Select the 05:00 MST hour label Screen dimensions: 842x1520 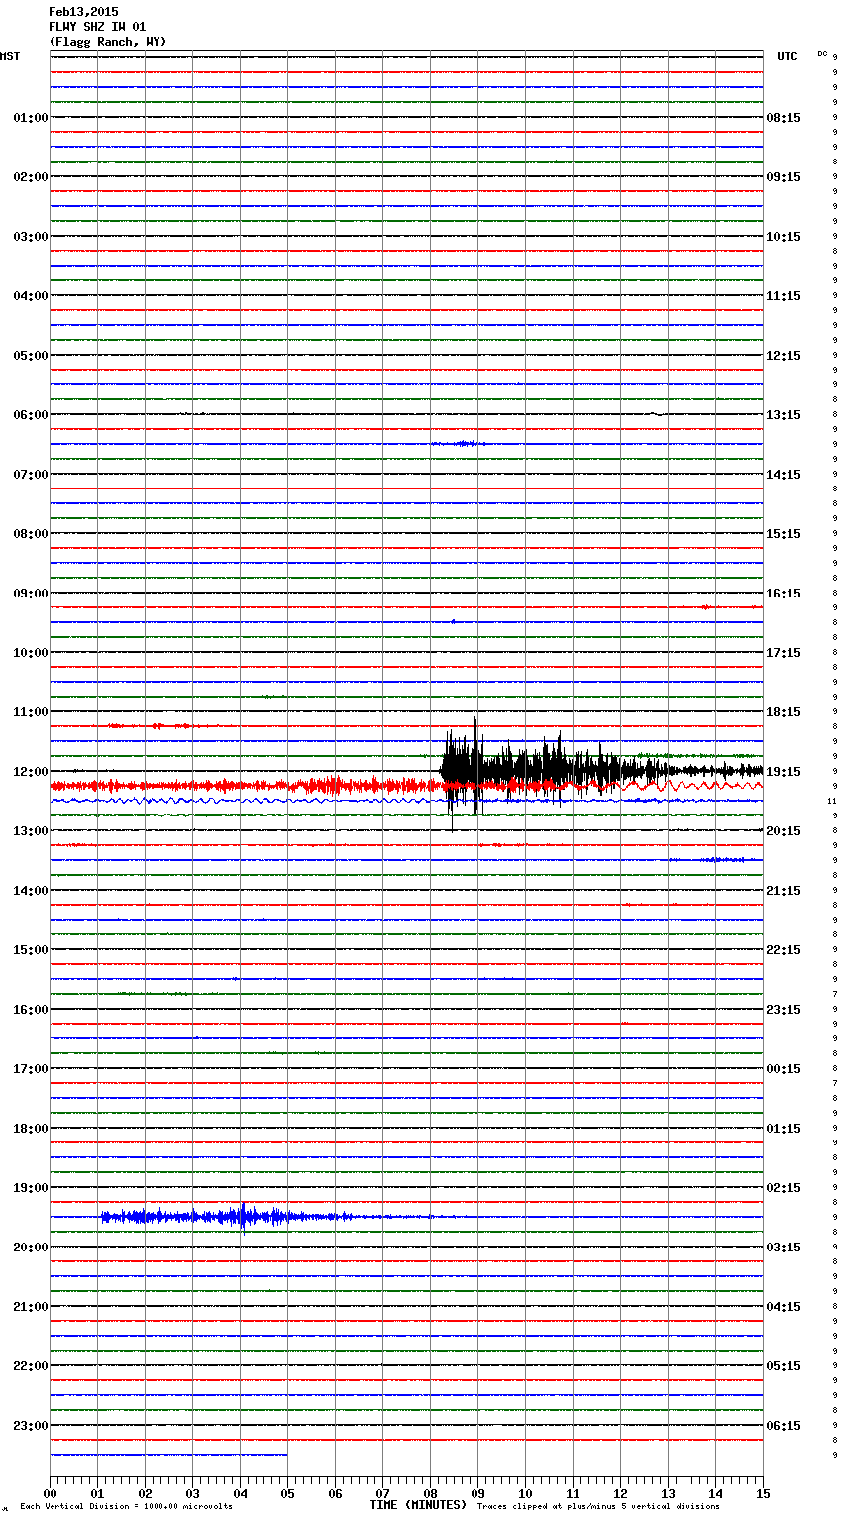(x=31, y=356)
